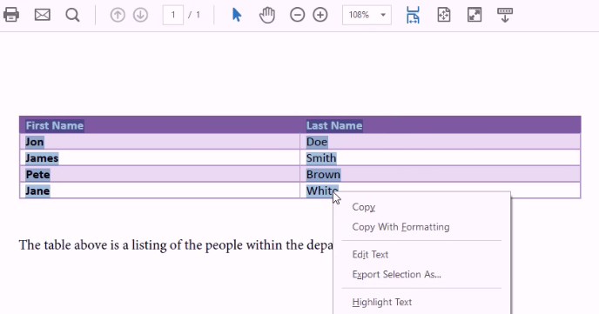Click the page number field
Screen dimensions: 599x314
pos(173,15)
